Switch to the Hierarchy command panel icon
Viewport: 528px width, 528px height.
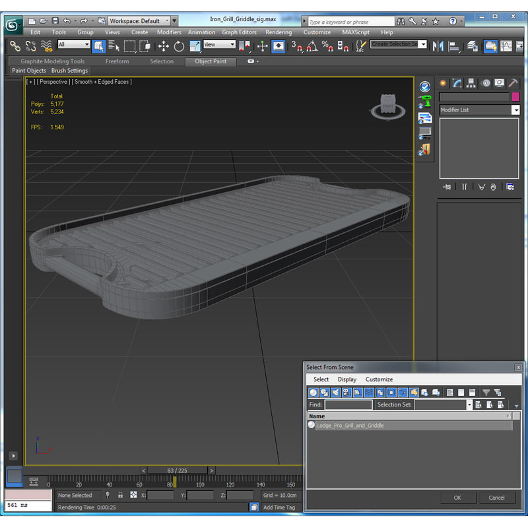coord(471,83)
